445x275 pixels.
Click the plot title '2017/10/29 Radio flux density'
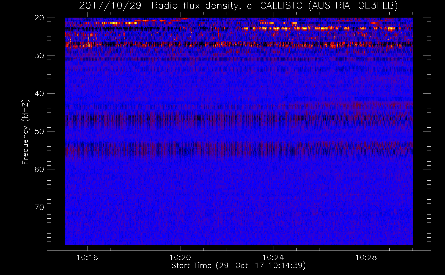[238, 5]
